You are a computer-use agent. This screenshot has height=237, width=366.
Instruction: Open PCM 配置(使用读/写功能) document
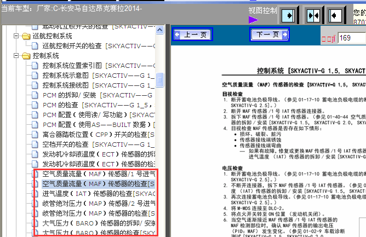(x=99, y=115)
